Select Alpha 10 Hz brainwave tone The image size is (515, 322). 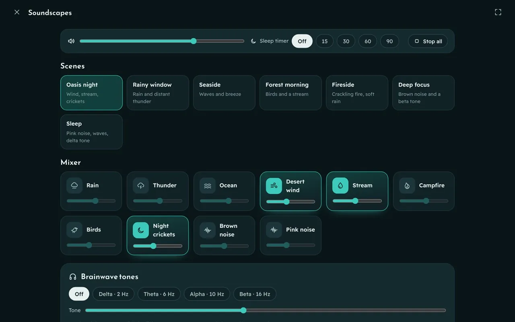pyautogui.click(x=207, y=294)
